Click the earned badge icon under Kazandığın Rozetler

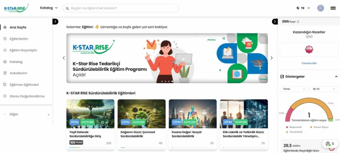pos(309,50)
